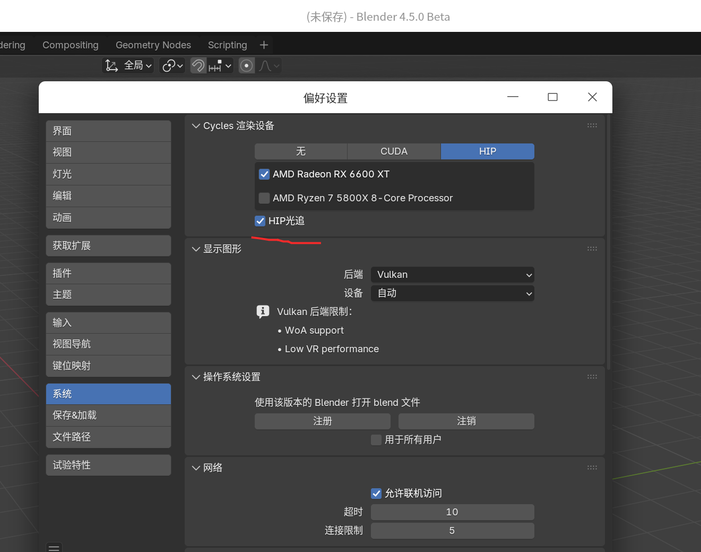This screenshot has height=552, width=701.
Task: Open the 后端 Vulkan dropdown
Action: click(x=452, y=275)
